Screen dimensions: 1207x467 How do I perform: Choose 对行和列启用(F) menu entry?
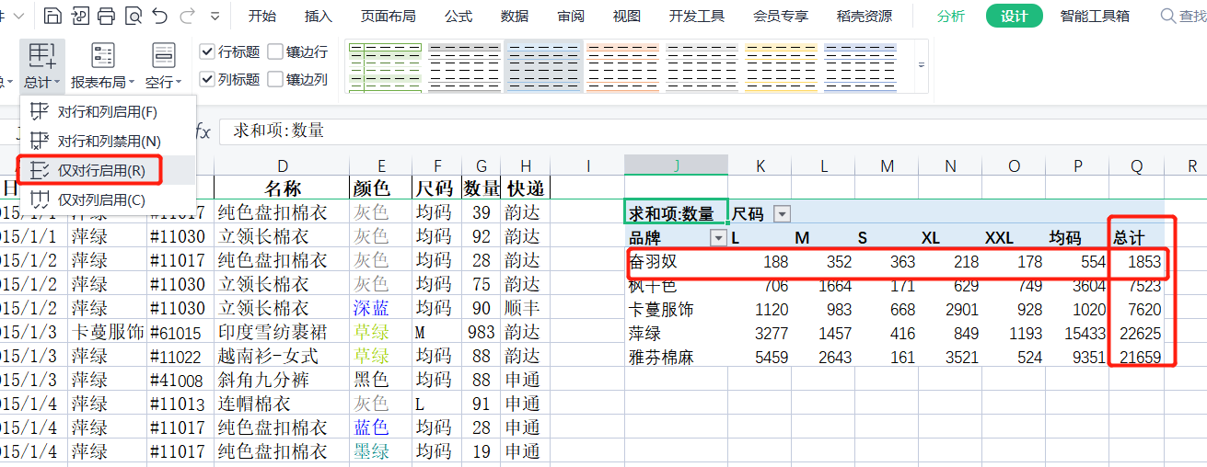[x=108, y=112]
